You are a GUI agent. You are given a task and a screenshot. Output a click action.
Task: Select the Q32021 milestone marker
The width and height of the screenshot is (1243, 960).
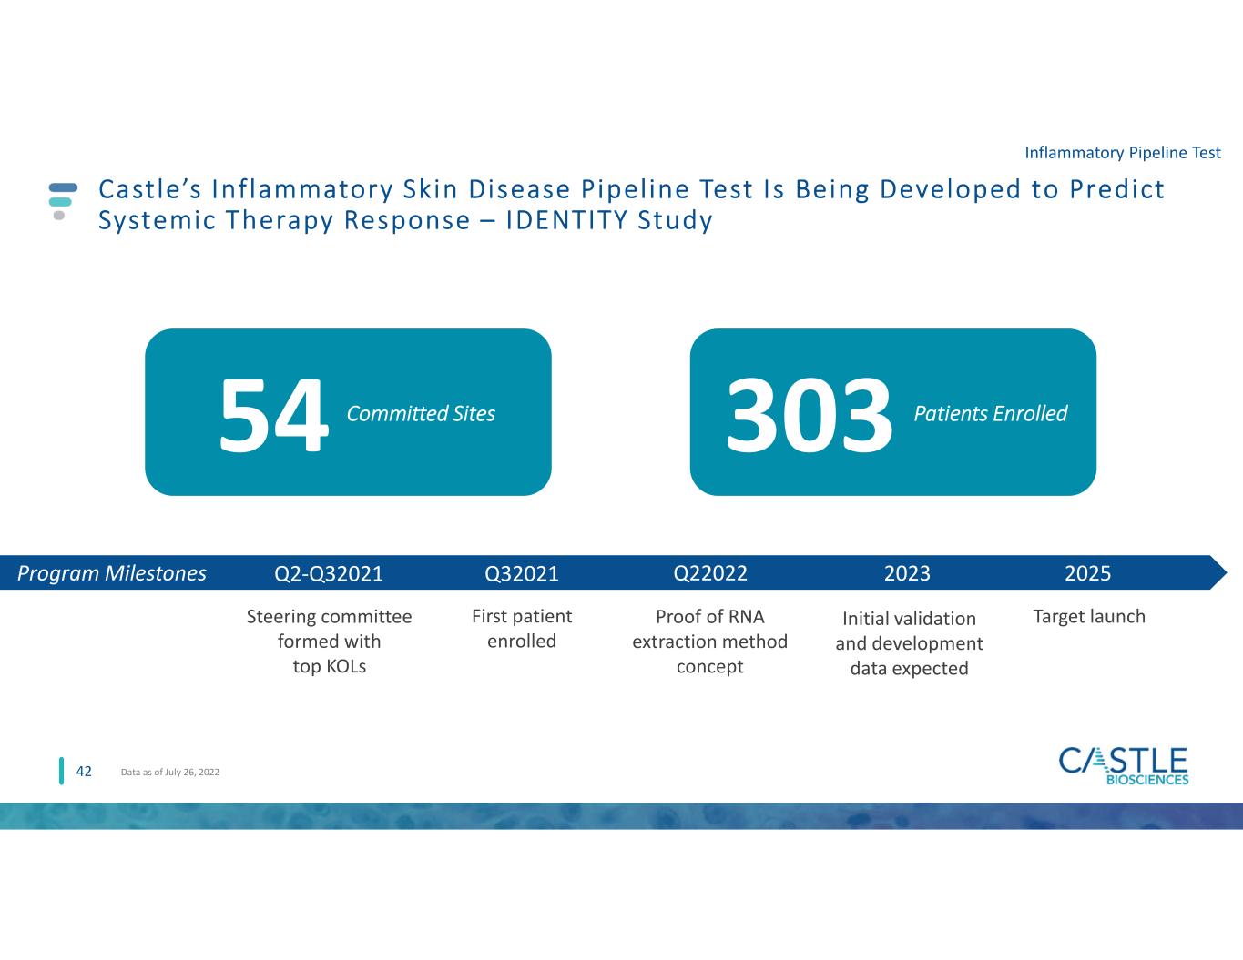(x=522, y=573)
